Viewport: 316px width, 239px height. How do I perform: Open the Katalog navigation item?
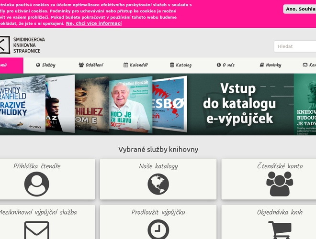[x=180, y=65]
